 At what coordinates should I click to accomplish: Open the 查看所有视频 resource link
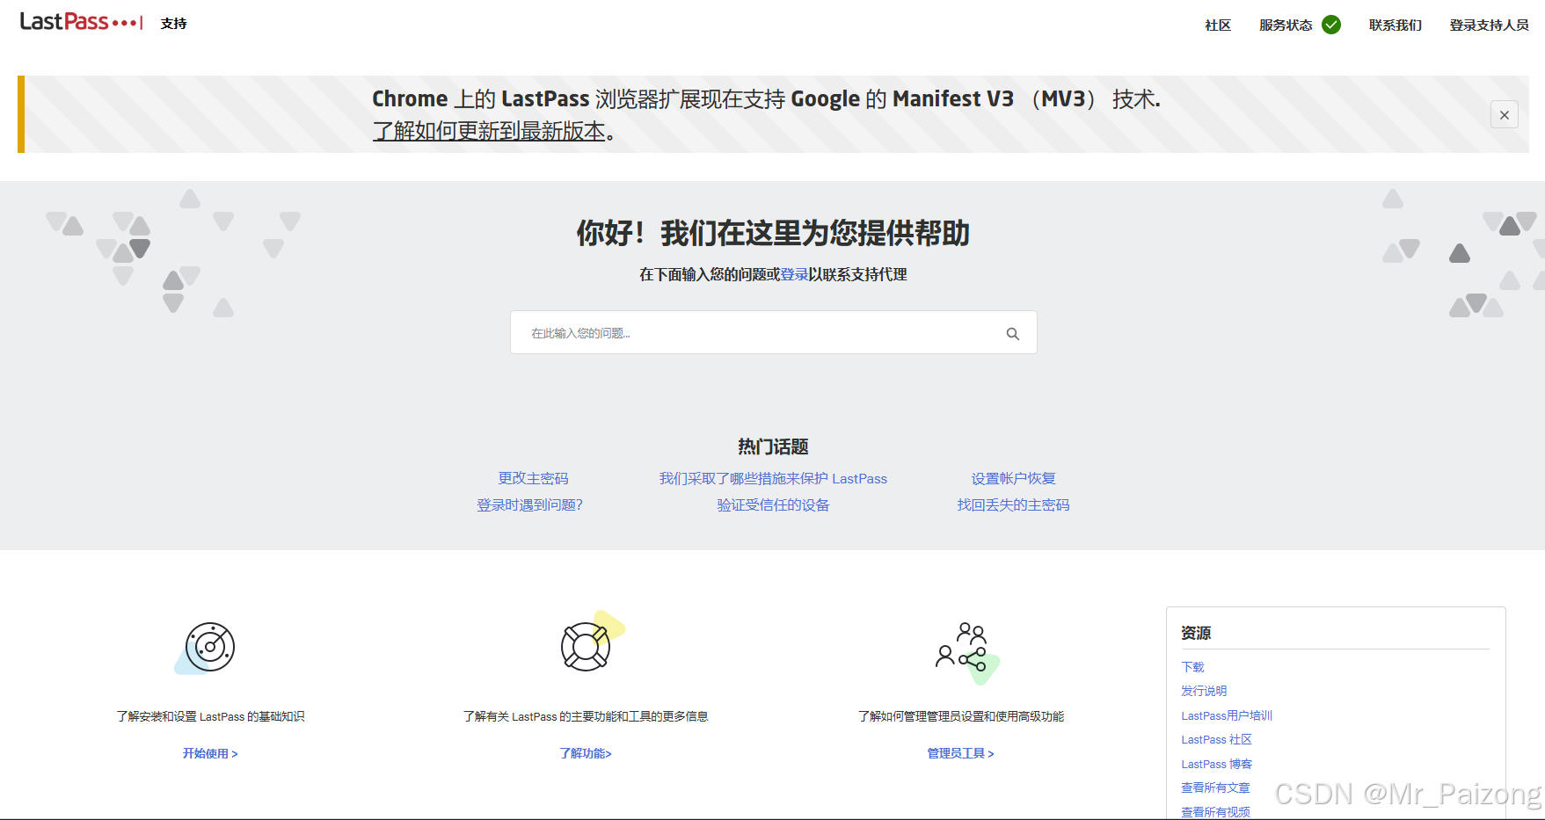1215,812
